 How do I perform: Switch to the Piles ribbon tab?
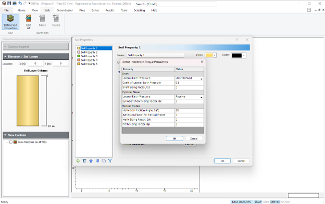[x=82, y=10]
